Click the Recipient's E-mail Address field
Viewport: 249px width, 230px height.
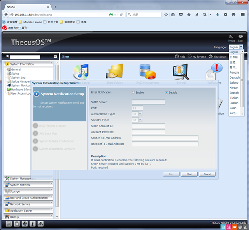(x=165, y=144)
